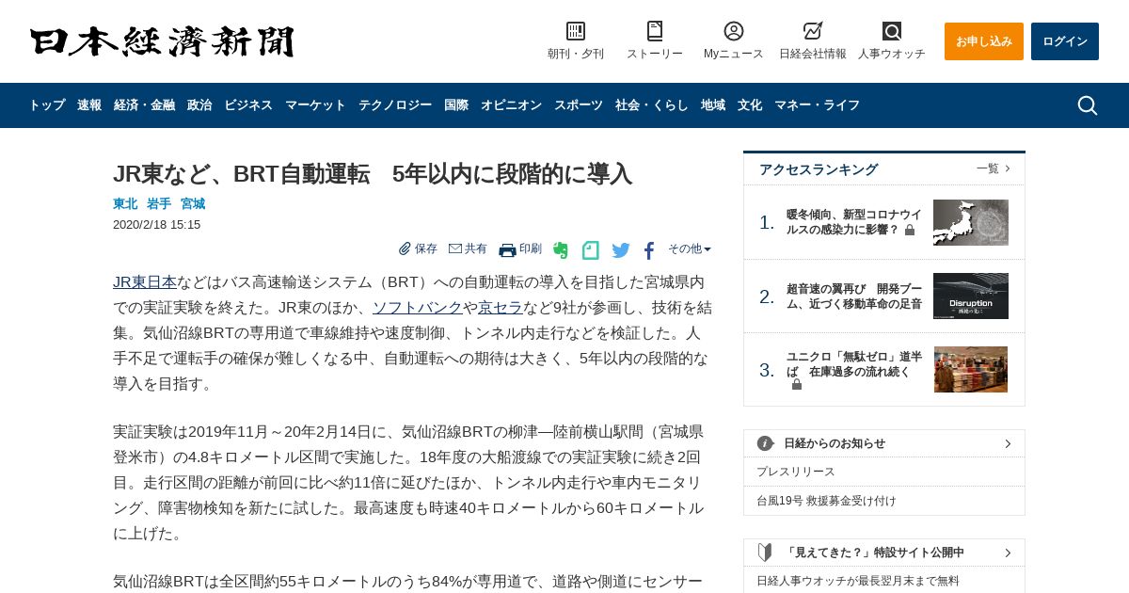1129x593 pixels.
Task: Follow the 京セラ link in article
Action: tap(501, 307)
